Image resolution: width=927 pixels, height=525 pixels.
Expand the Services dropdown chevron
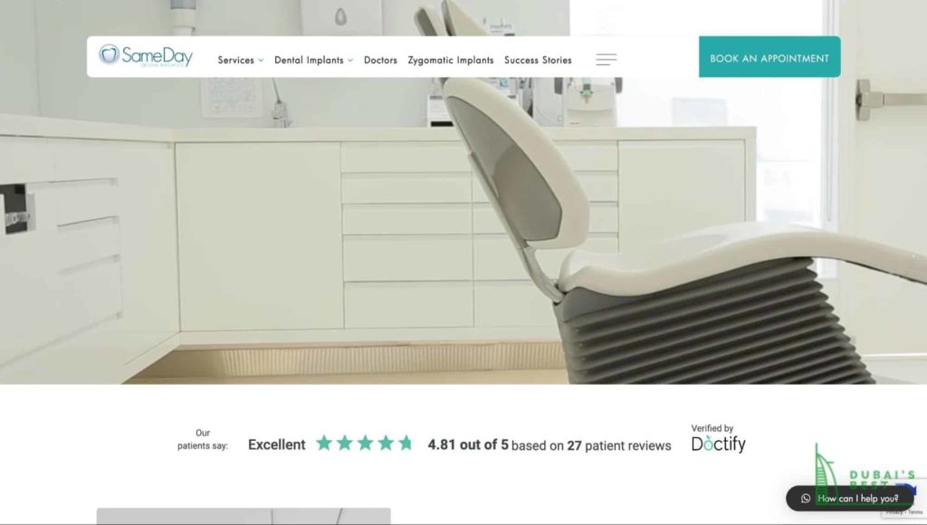tap(261, 61)
